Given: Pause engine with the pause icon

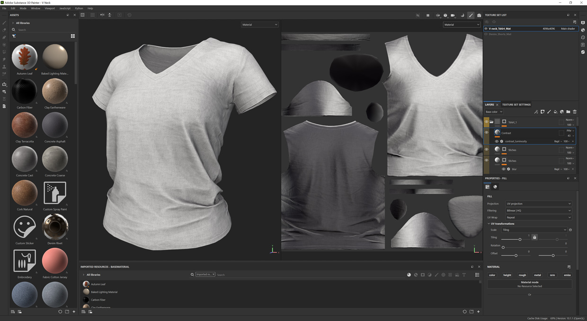Looking at the screenshot, I should (428, 15).
